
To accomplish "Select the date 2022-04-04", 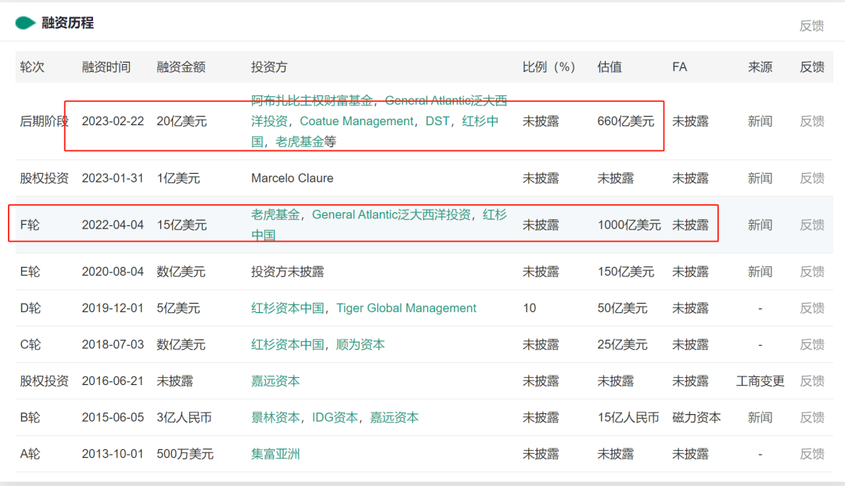I will point(113,225).
